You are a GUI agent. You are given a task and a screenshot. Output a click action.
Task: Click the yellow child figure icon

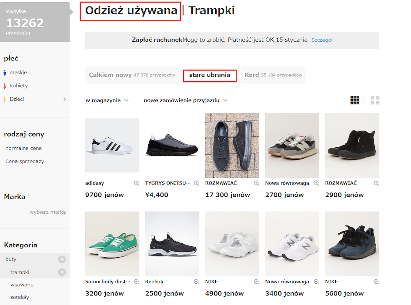tap(4, 99)
